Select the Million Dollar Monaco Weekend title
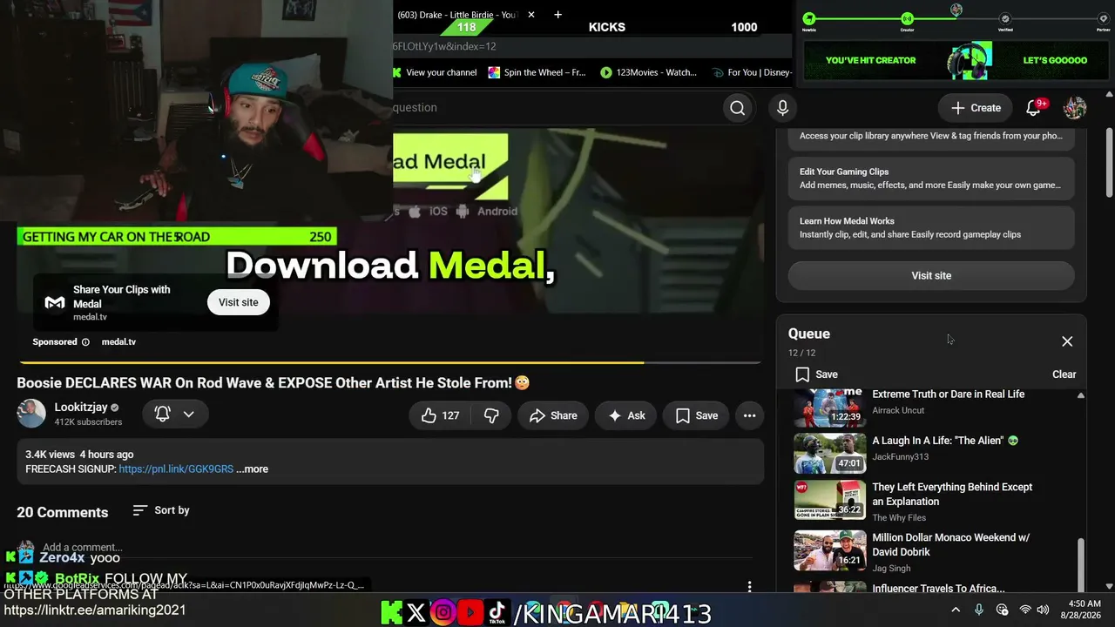 pyautogui.click(x=950, y=545)
